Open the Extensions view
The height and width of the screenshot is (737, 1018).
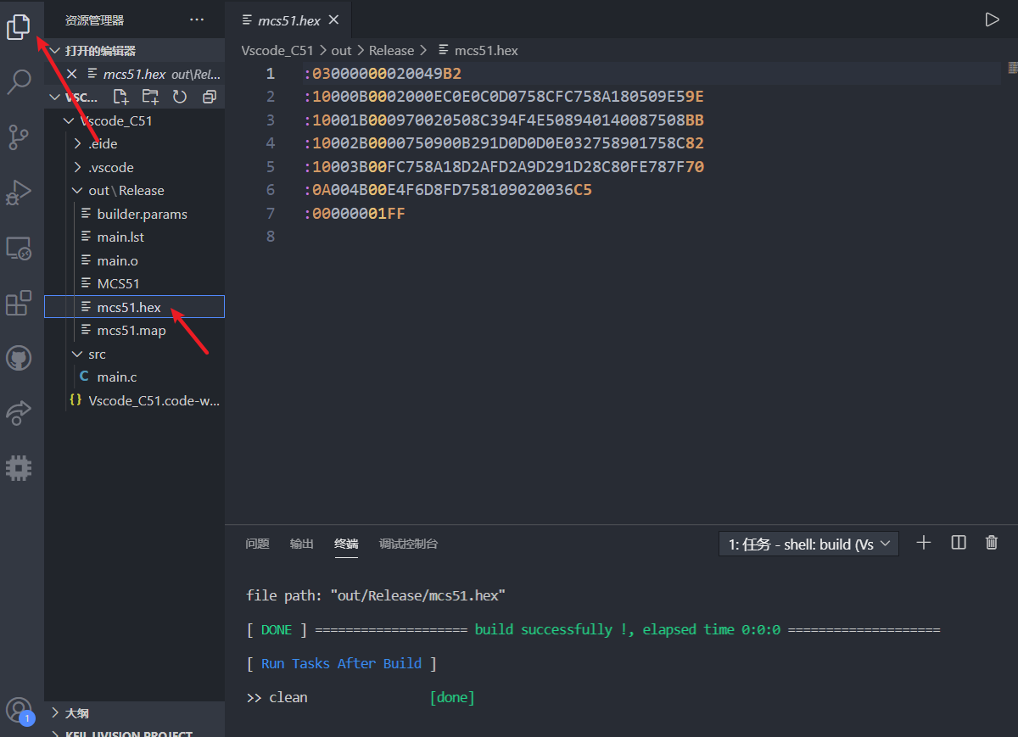click(19, 303)
